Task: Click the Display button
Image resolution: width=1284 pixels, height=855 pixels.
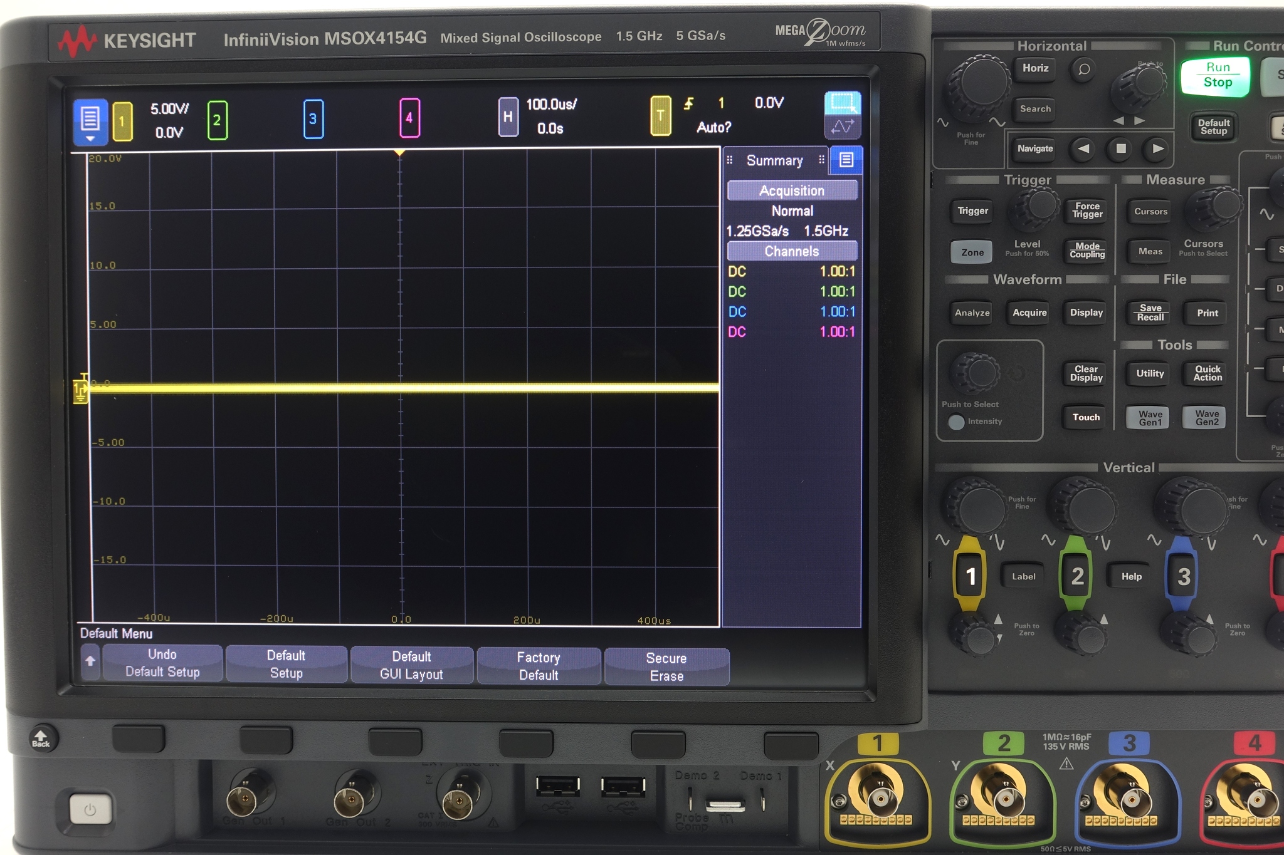Action: 1087,313
